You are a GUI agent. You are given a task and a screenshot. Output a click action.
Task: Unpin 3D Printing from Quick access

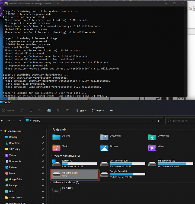(43, 149)
